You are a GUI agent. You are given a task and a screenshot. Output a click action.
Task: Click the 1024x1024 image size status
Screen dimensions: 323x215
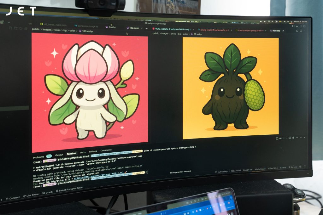273,168
